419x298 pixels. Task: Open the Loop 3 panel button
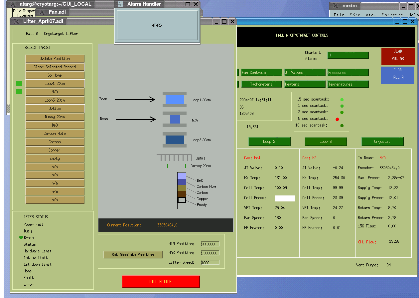coord(326,142)
